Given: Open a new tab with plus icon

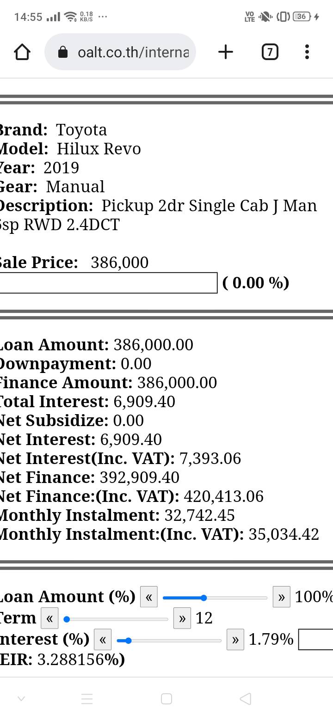Looking at the screenshot, I should tap(225, 52).
